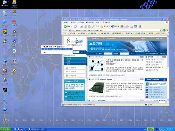The image size is (175, 131).
Task: Open the Home page via the house icon
Action: [x=89, y=27]
